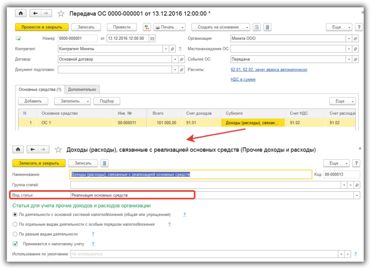Clear the Группа статей field with the x
Screen dimensions: 371x269
[351, 185]
